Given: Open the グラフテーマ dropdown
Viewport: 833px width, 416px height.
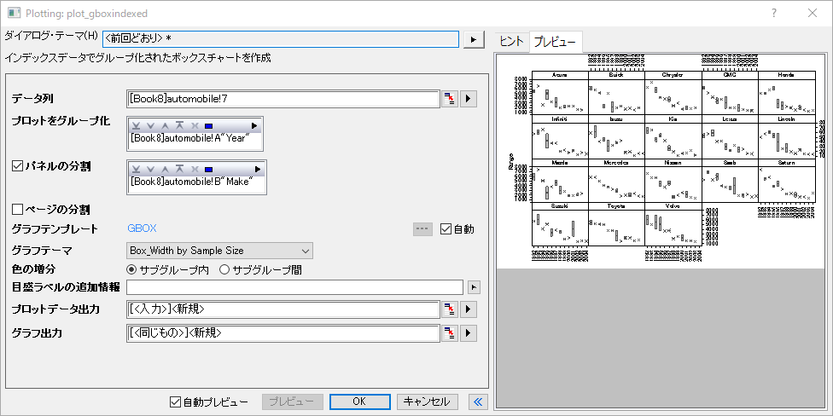Looking at the screenshot, I should [x=219, y=250].
